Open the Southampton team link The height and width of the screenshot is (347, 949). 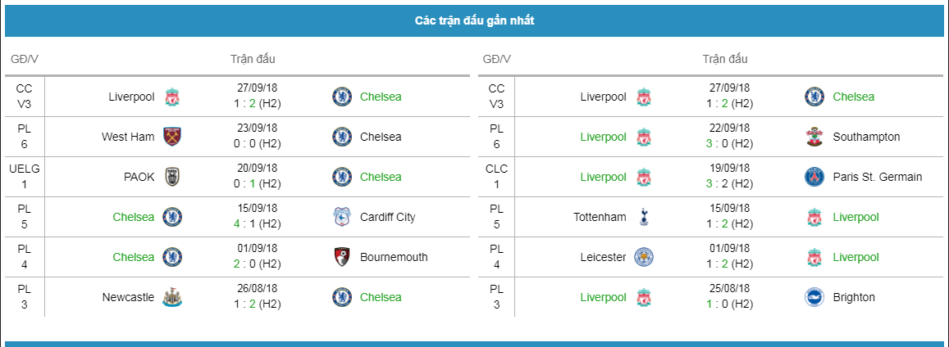866,137
